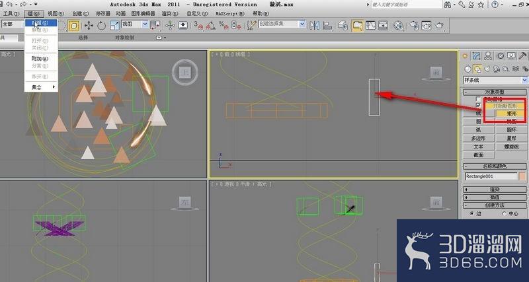Open Edit Named Selection Sets icon
The image size is (529, 282).
point(252,25)
